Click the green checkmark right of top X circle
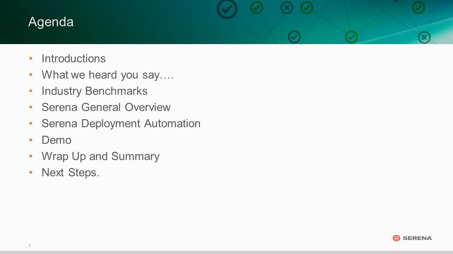The width and height of the screenshot is (453, 254). tap(307, 7)
